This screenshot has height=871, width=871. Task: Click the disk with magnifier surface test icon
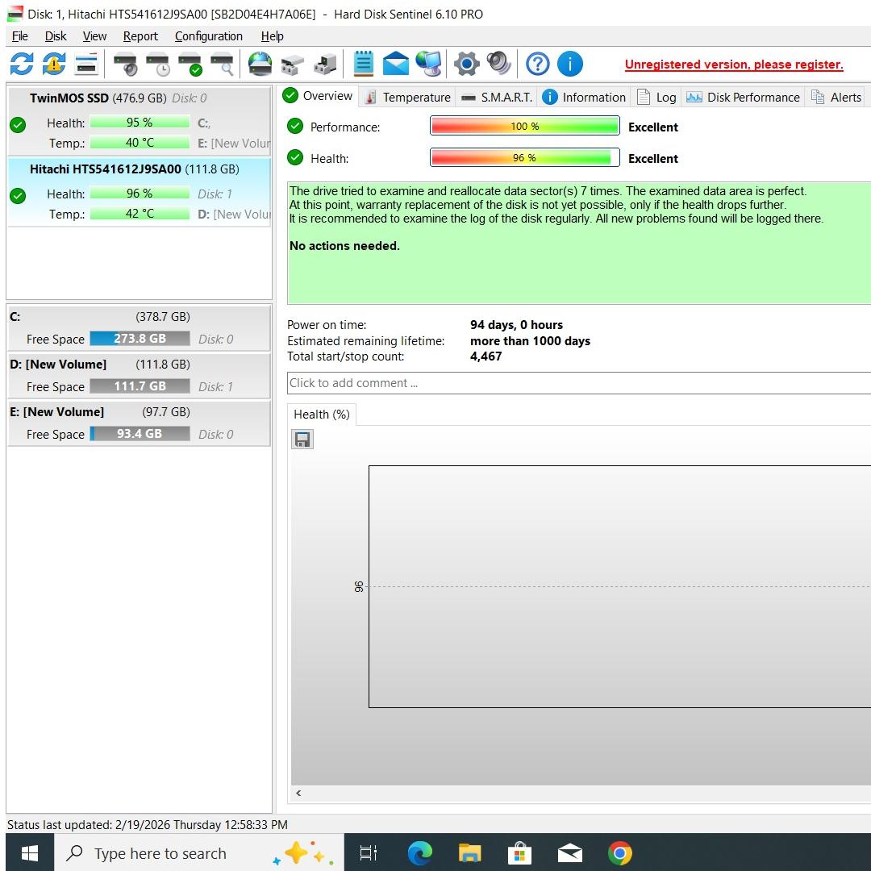point(222,64)
